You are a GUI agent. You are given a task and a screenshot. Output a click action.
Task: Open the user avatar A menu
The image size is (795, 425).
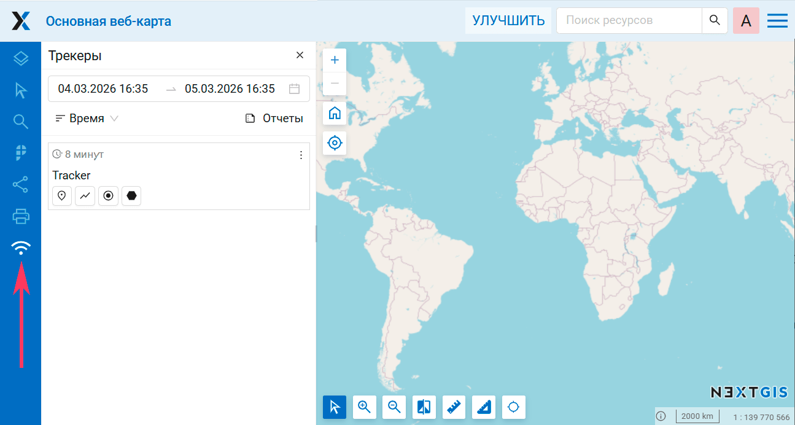[x=746, y=20]
